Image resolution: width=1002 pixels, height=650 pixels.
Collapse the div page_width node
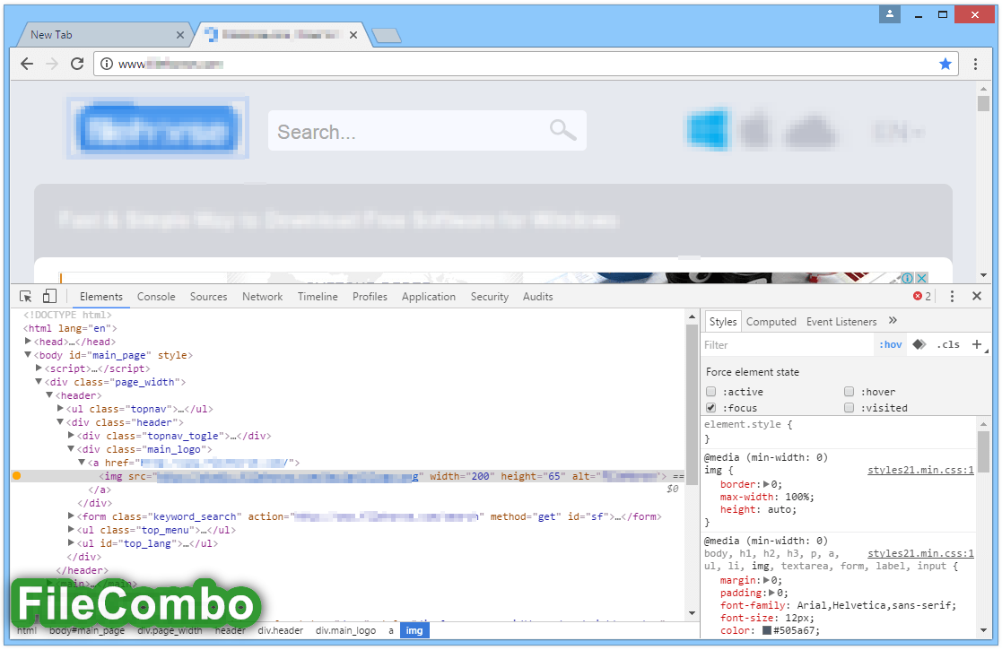coord(39,382)
